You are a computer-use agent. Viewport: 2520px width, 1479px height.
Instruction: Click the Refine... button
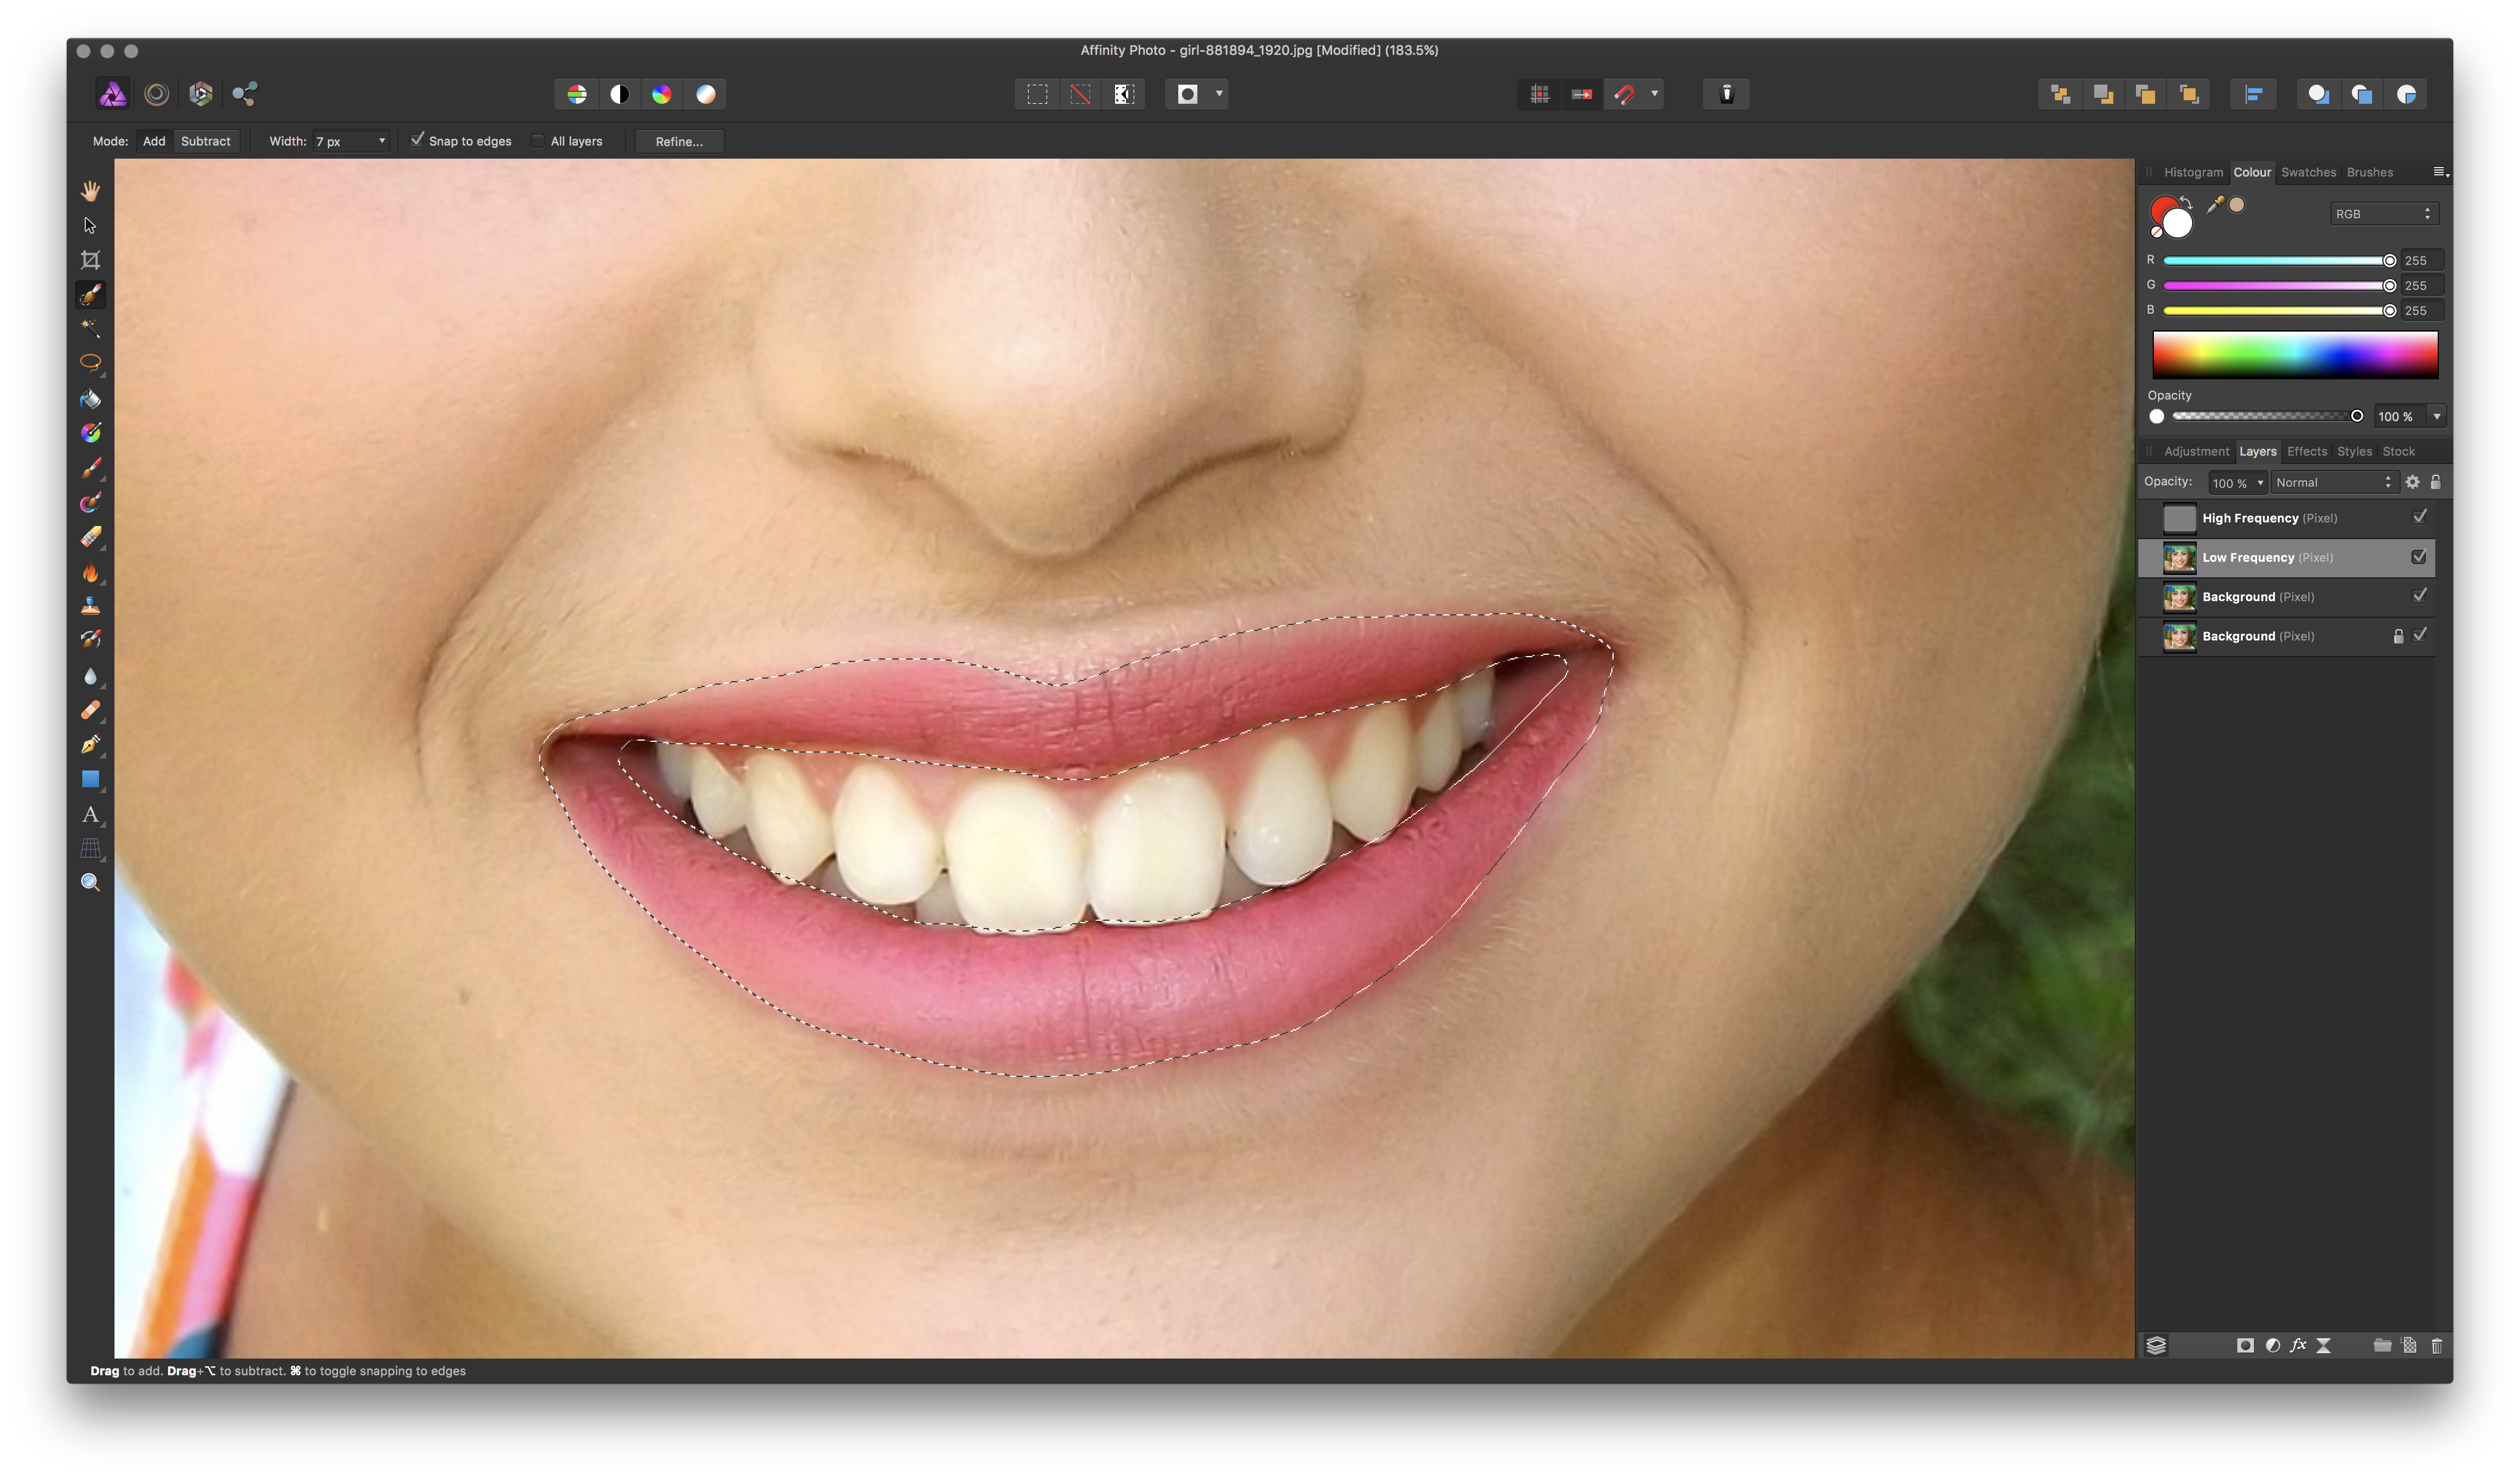679,141
